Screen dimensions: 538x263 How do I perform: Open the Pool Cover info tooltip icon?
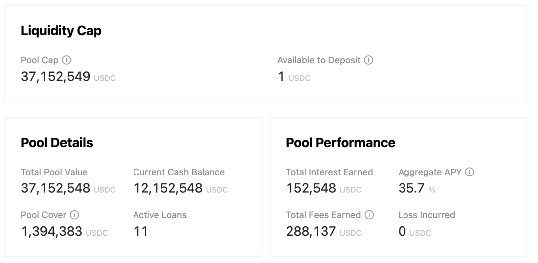pos(74,215)
